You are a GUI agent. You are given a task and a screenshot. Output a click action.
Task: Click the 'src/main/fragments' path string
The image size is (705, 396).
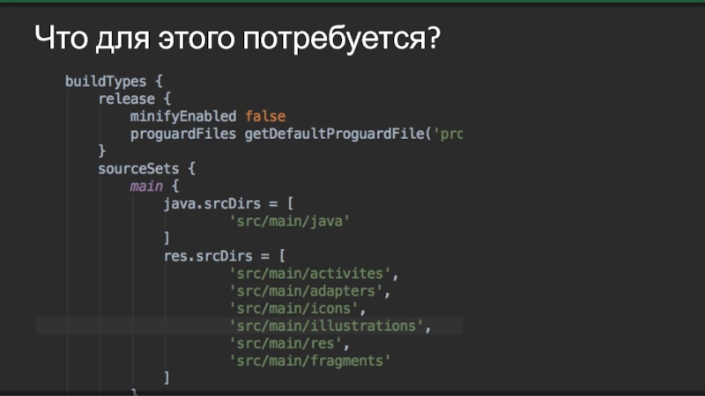(309, 361)
